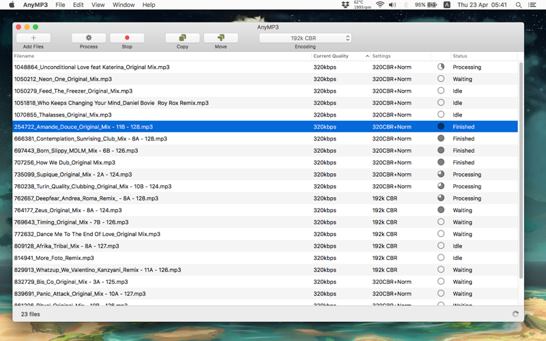Open the File menu
The image size is (546, 341).
(60, 5)
